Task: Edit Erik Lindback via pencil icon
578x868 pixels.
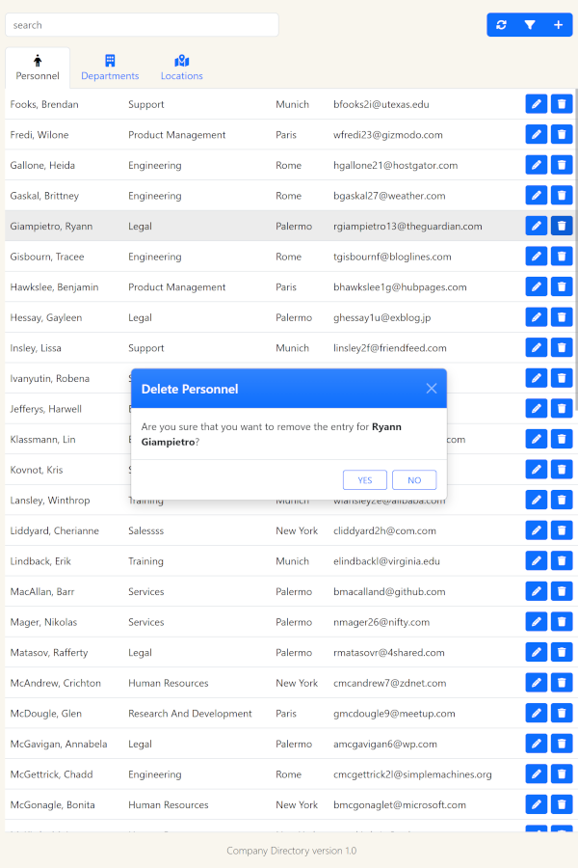Action: tap(537, 561)
